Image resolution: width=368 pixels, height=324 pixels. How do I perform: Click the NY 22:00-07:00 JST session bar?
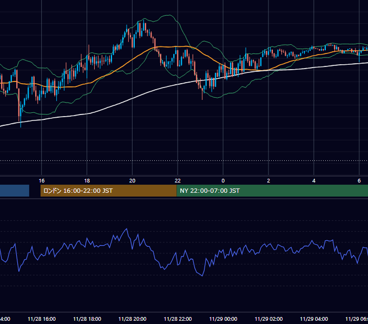(x=272, y=191)
